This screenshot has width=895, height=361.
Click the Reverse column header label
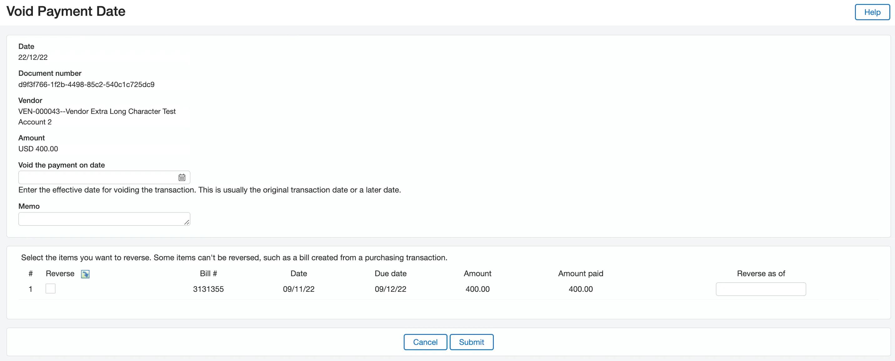60,273
